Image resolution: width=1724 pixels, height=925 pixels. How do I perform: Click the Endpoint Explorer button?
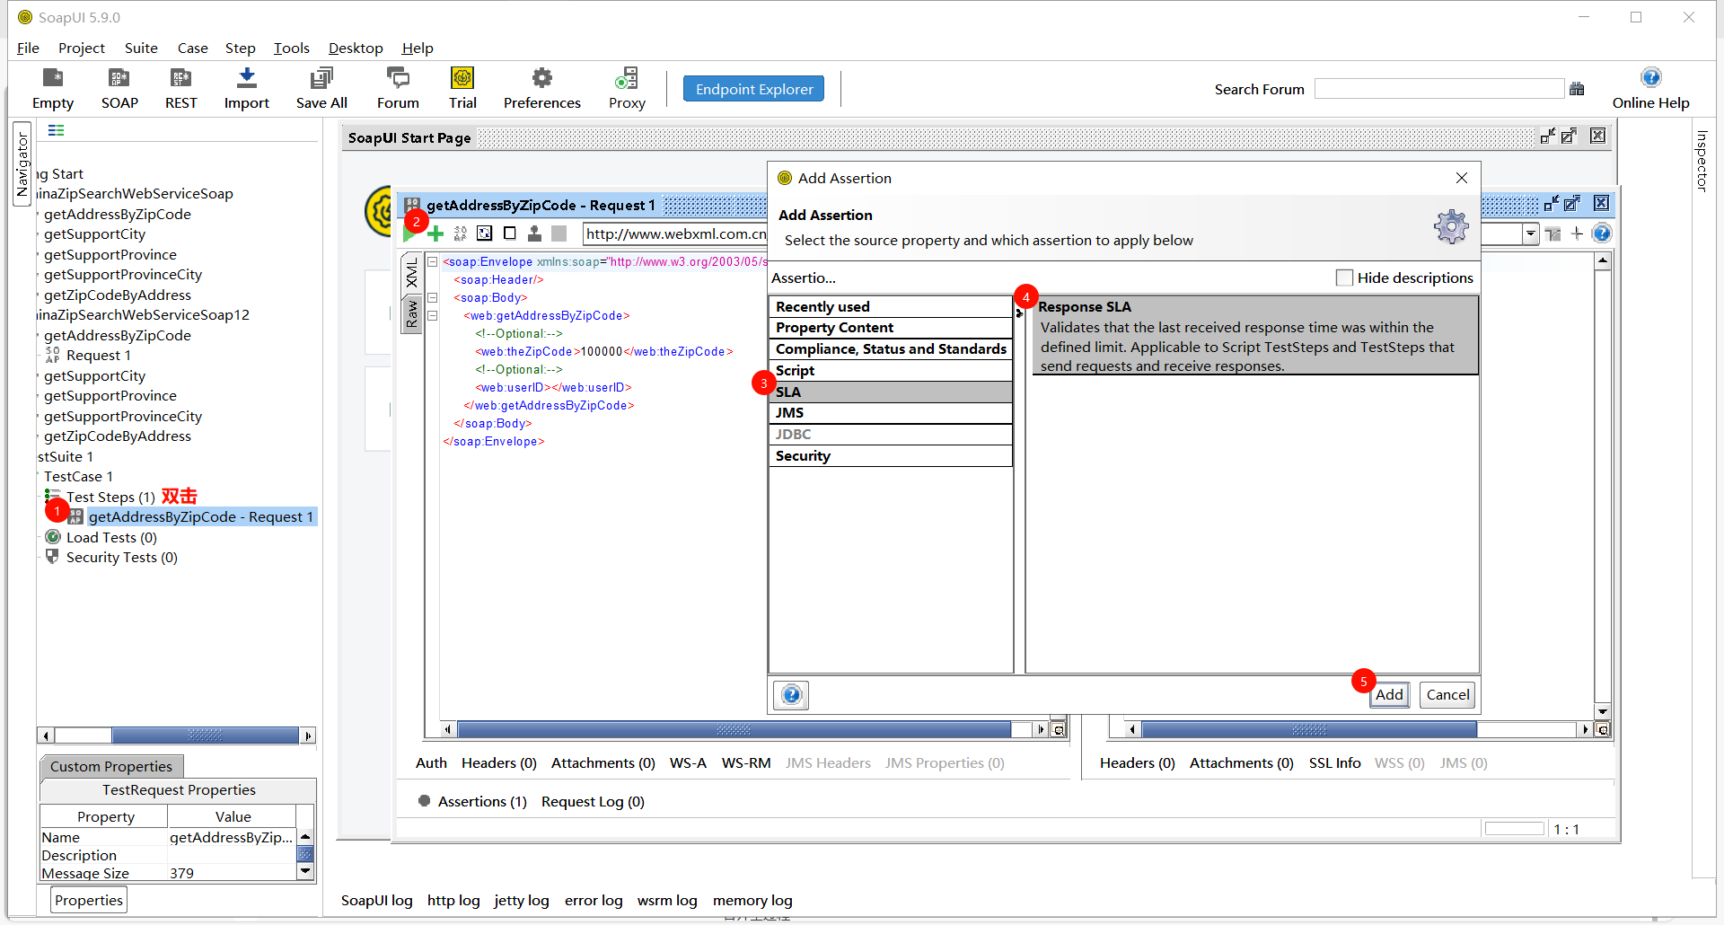click(x=753, y=89)
